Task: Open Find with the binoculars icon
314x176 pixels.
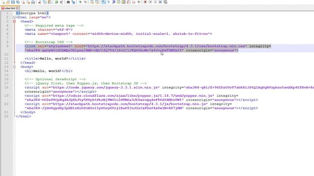Action: [x=68, y=2]
